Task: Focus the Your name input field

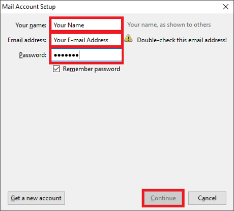Action: click(86, 25)
